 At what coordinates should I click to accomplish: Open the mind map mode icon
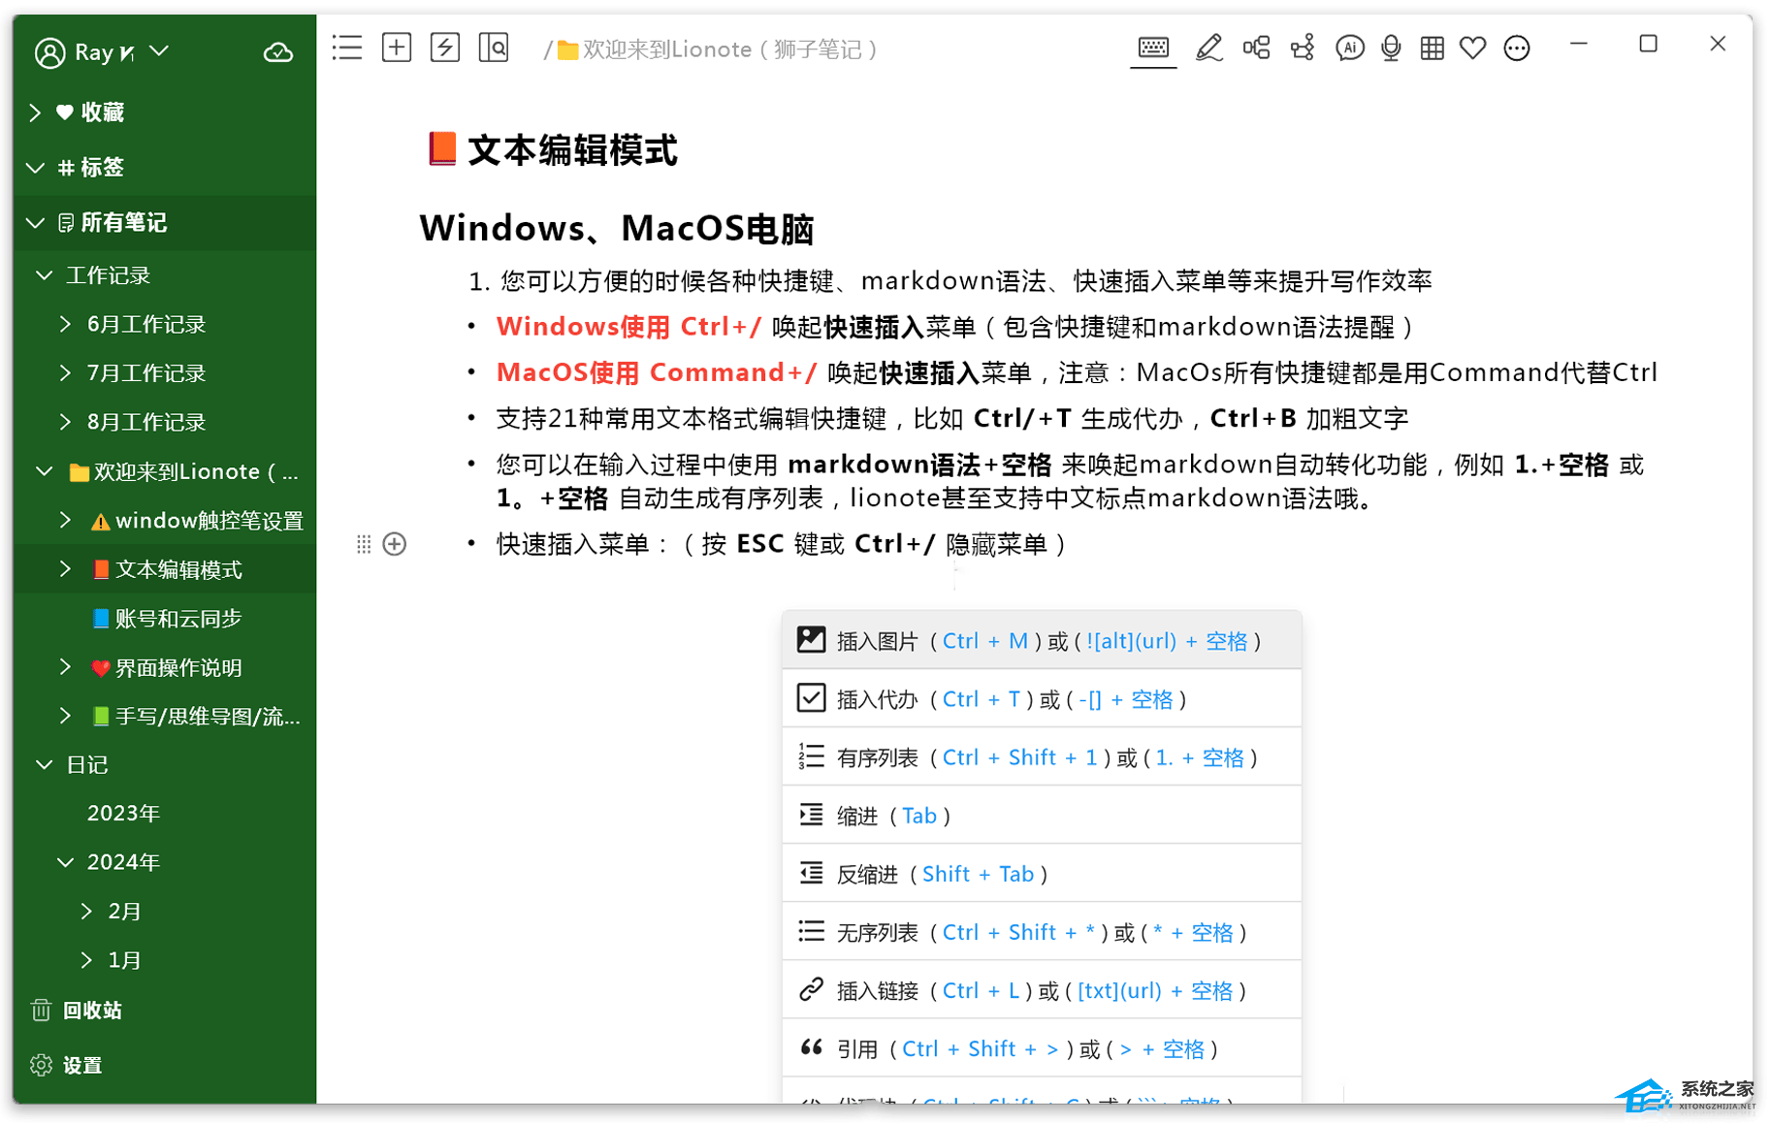(1256, 48)
